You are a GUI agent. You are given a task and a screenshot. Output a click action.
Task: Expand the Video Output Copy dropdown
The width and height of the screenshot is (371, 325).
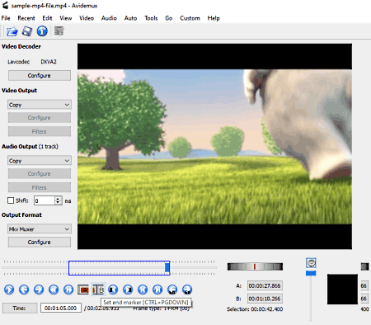[x=40, y=105]
